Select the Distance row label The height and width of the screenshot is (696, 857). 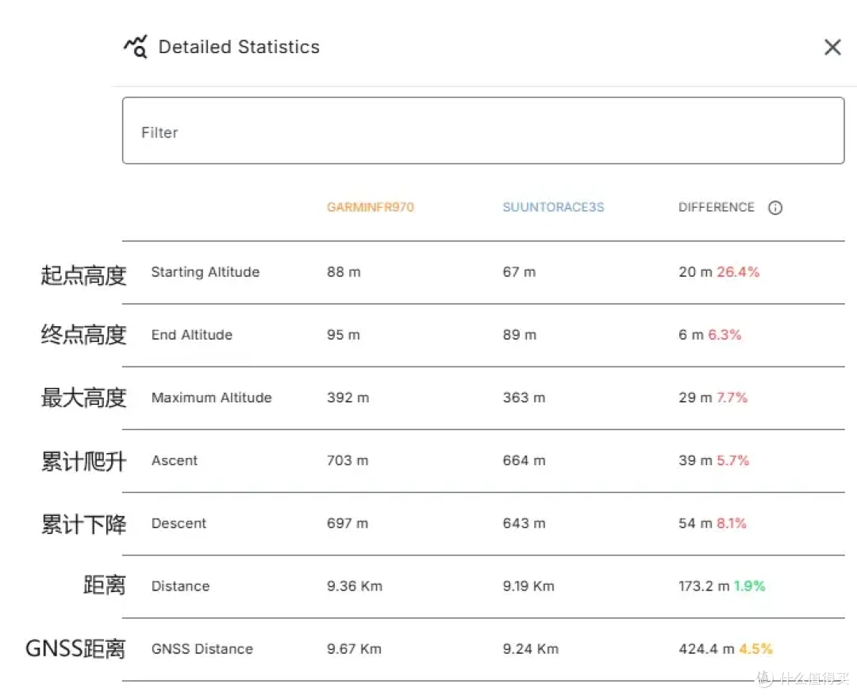click(180, 586)
